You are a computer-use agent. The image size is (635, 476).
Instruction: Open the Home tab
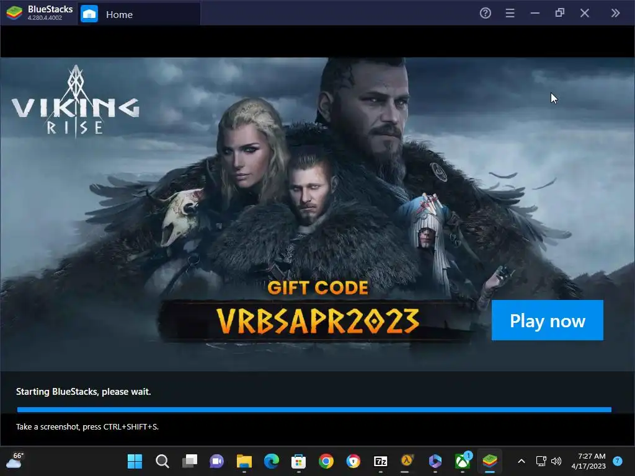pyautogui.click(x=139, y=14)
